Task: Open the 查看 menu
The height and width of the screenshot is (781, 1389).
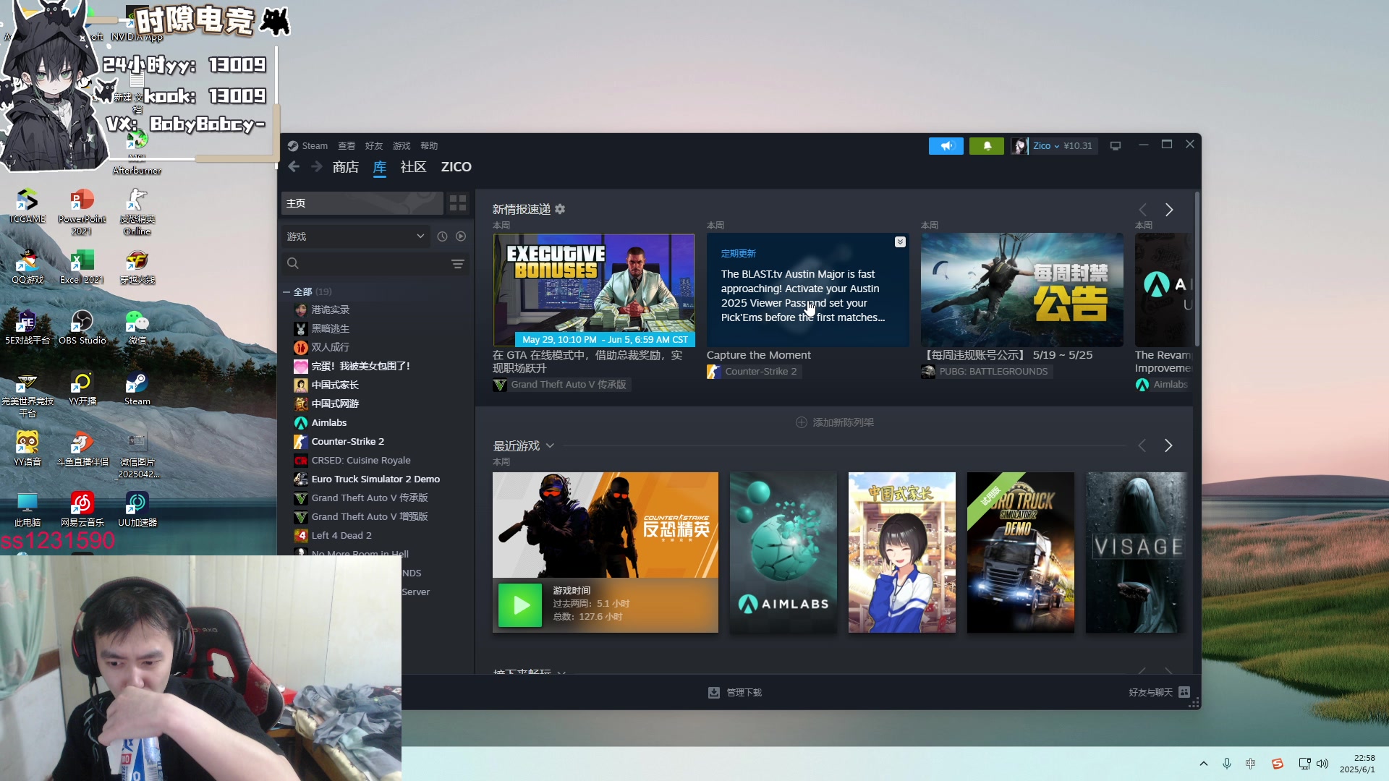Action: 347,146
